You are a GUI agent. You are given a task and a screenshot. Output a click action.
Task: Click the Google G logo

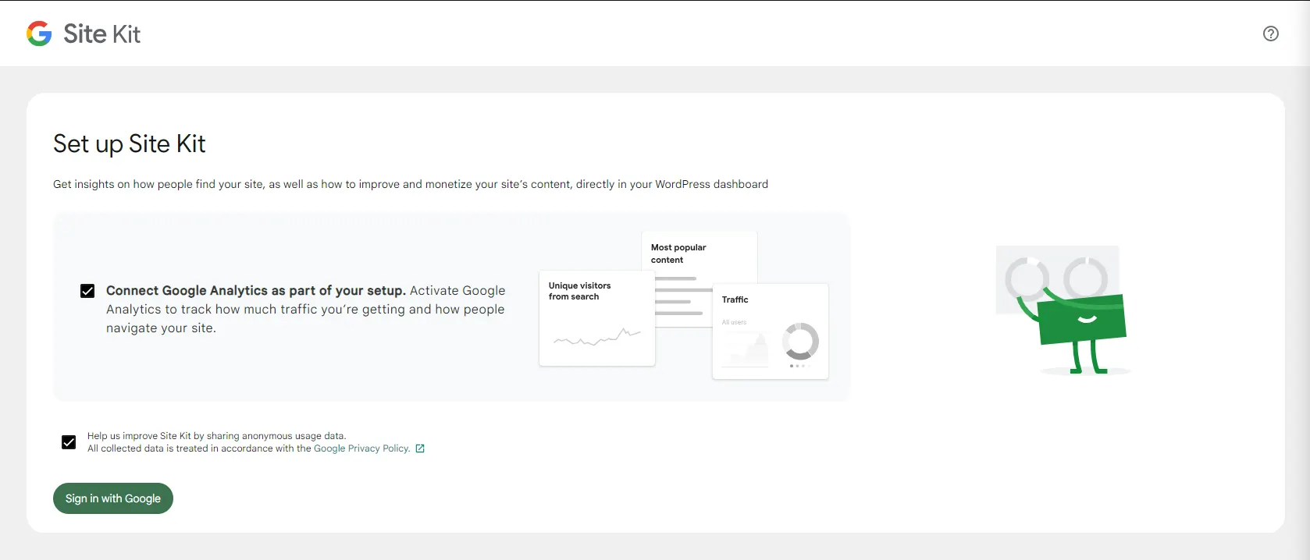coord(39,34)
